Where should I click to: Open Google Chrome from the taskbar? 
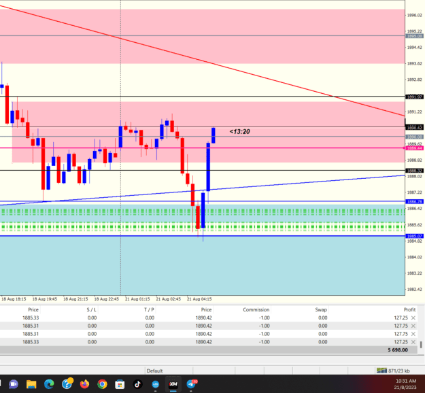[102, 384]
